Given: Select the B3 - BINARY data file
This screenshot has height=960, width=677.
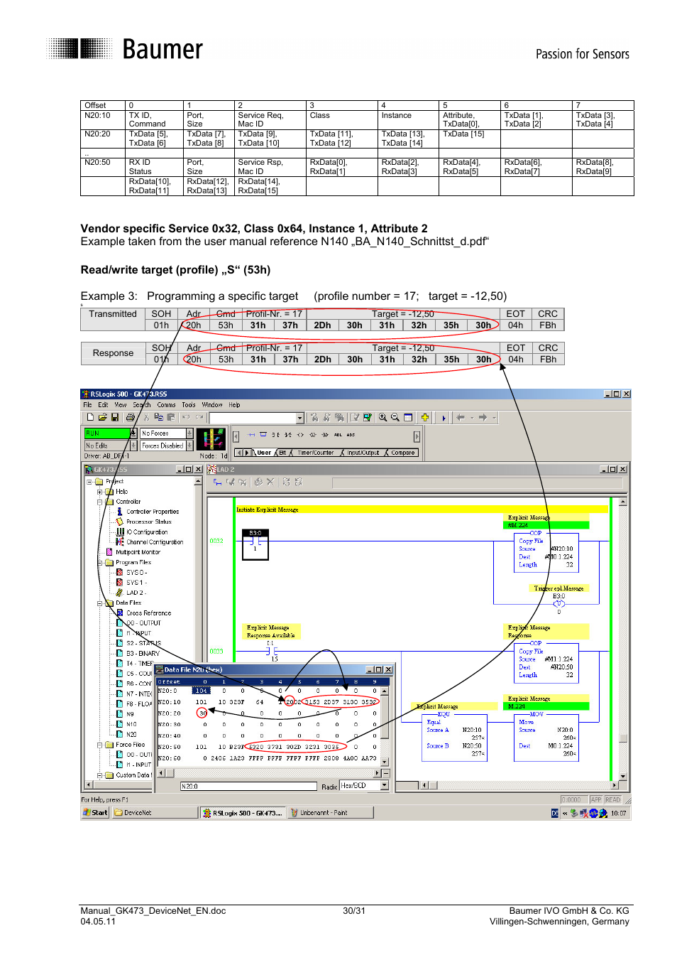Looking at the screenshot, I should point(143,653).
